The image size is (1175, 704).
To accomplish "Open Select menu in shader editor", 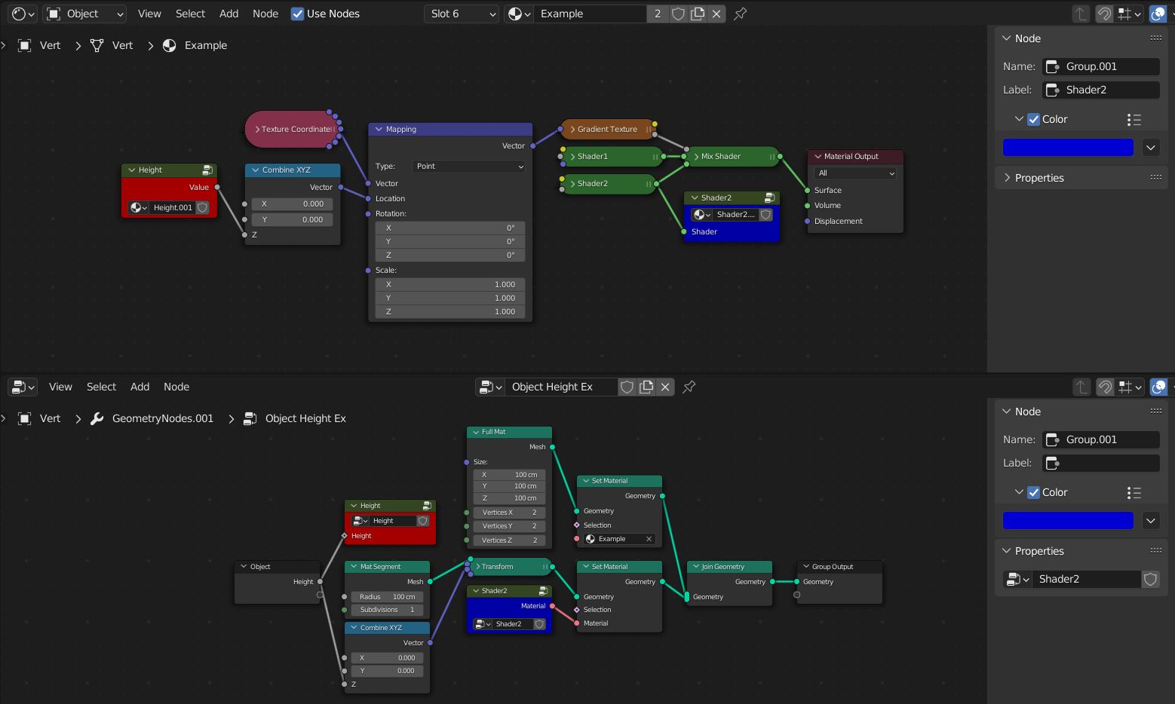I will (x=190, y=14).
